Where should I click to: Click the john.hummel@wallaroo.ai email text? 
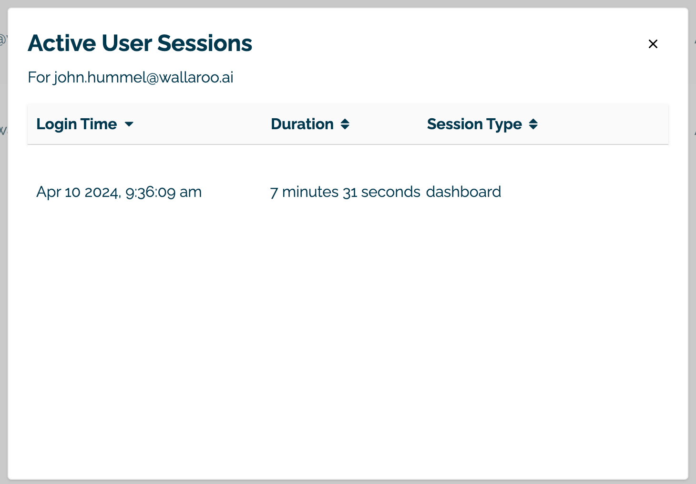(x=143, y=77)
